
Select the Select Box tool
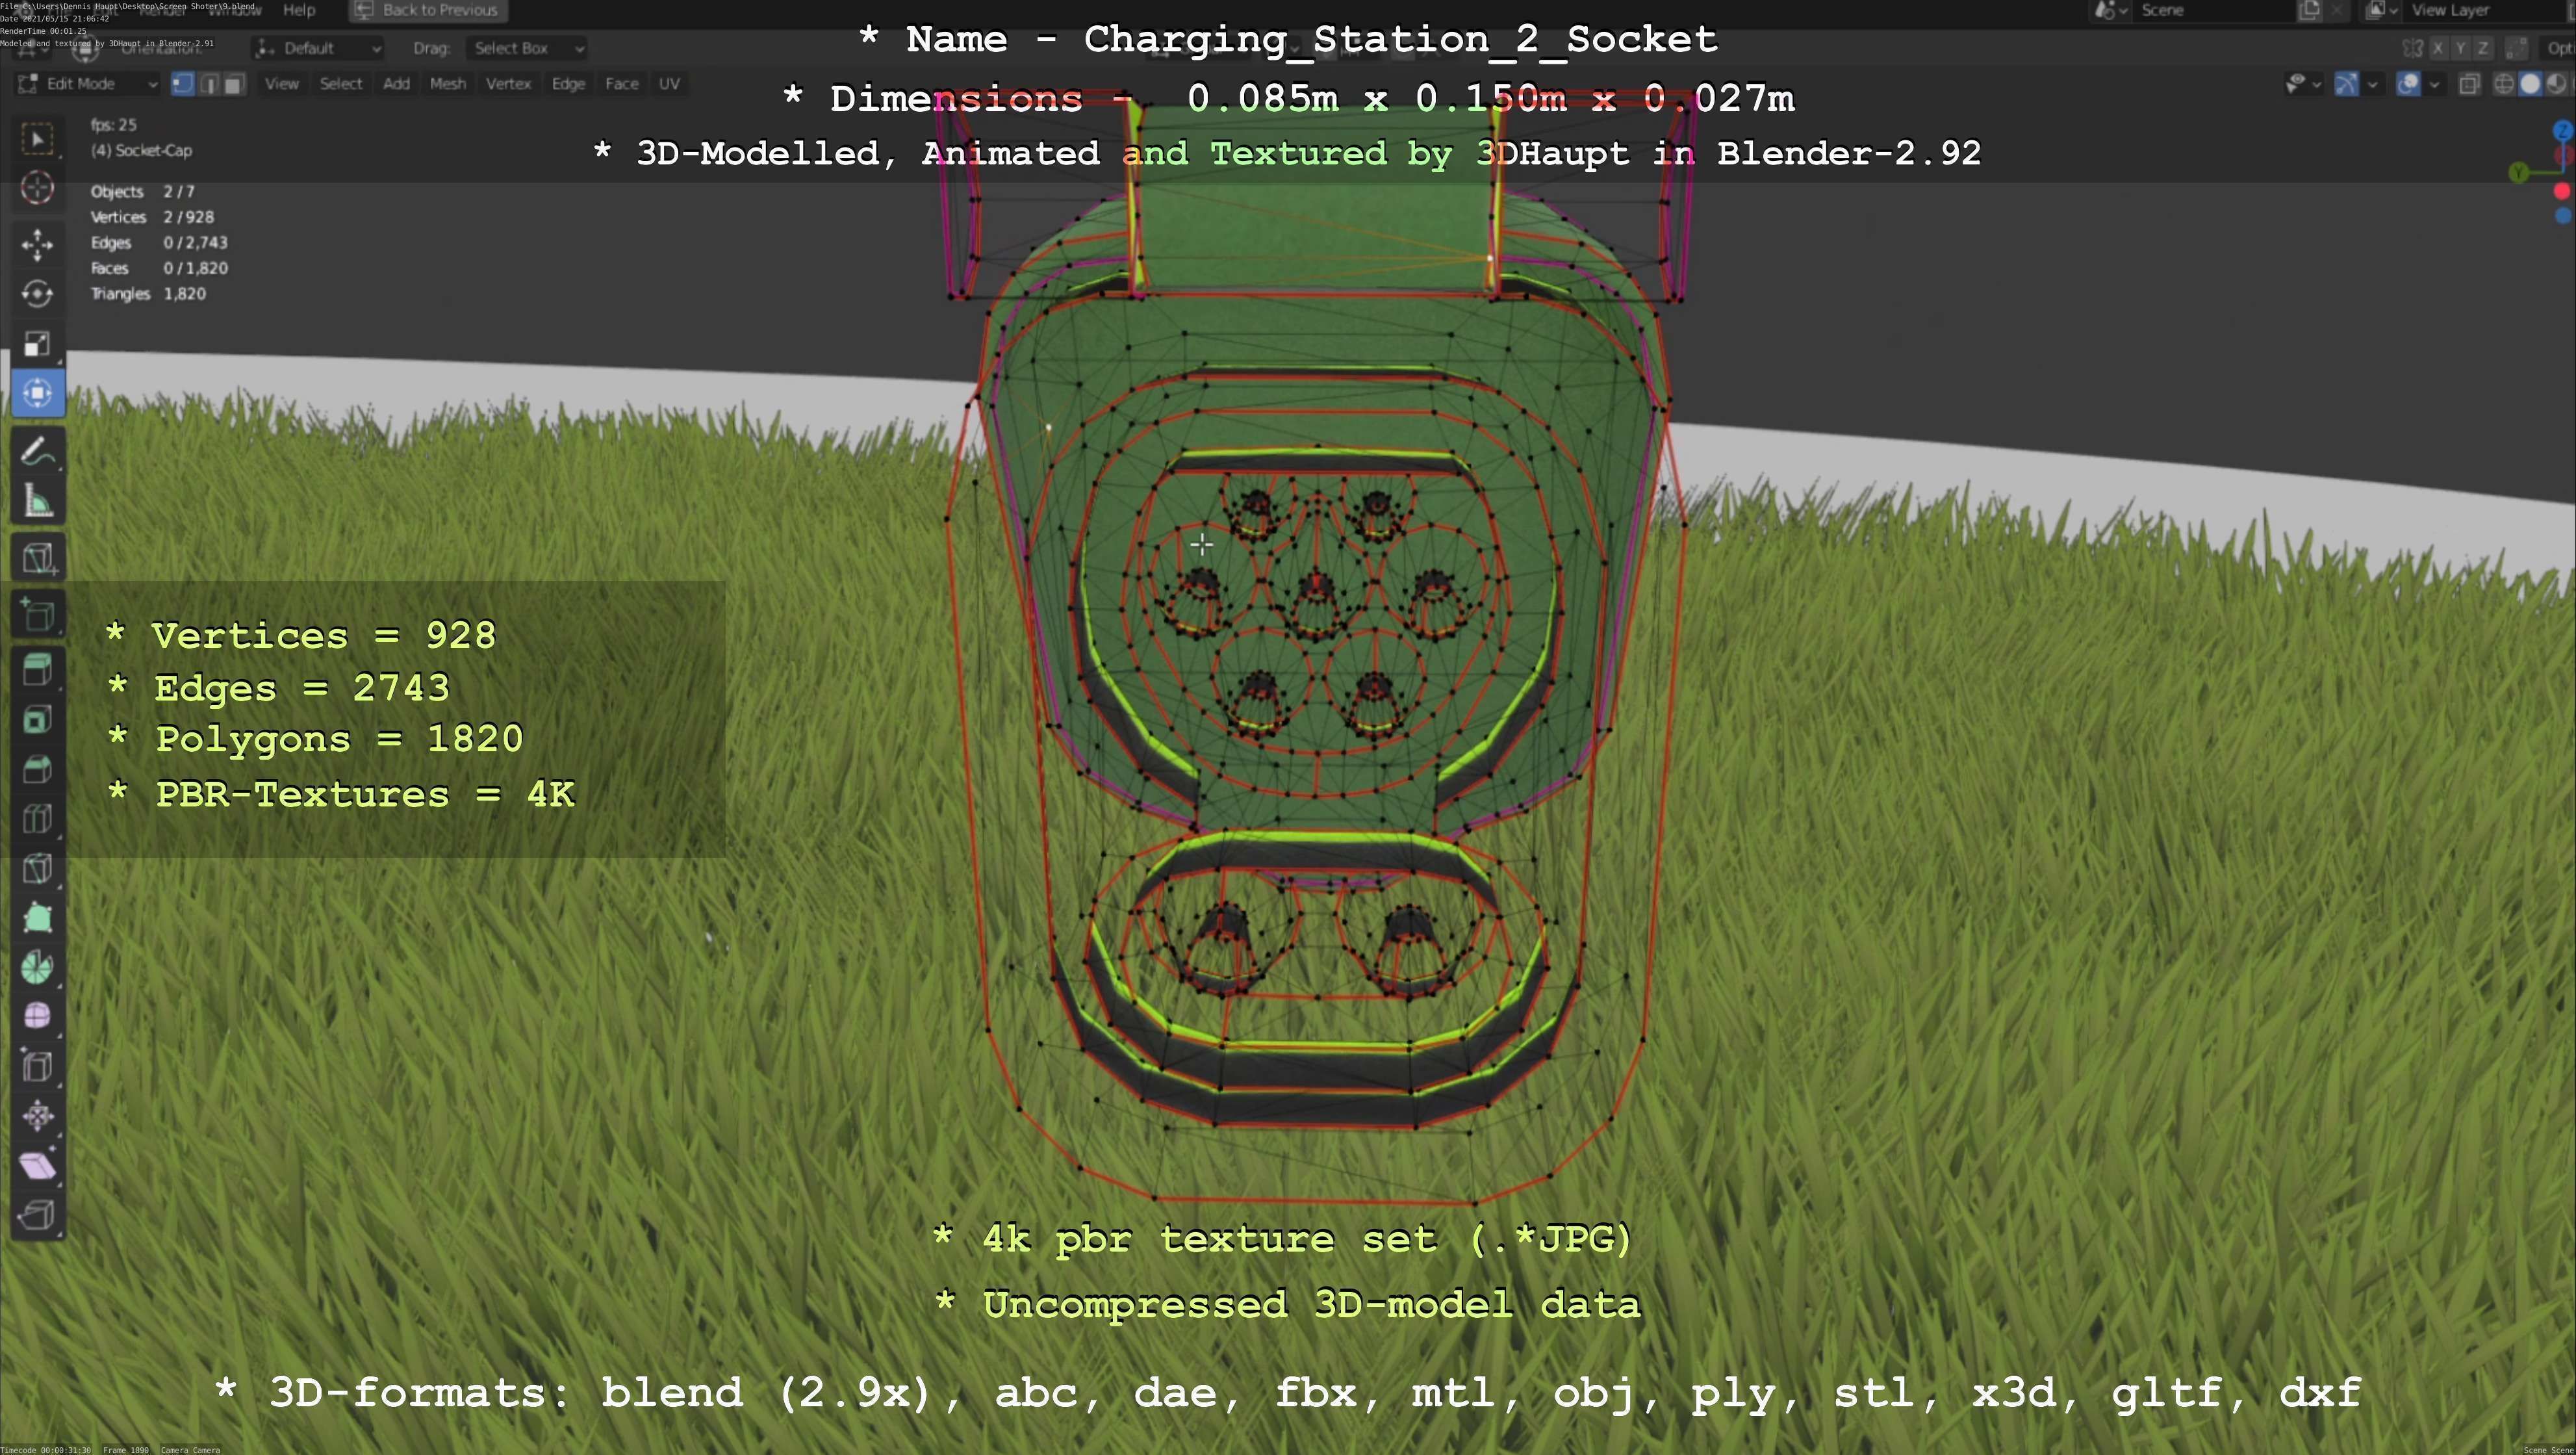(38, 138)
